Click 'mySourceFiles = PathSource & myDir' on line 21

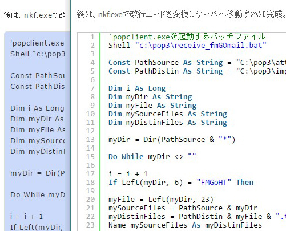[183, 208]
